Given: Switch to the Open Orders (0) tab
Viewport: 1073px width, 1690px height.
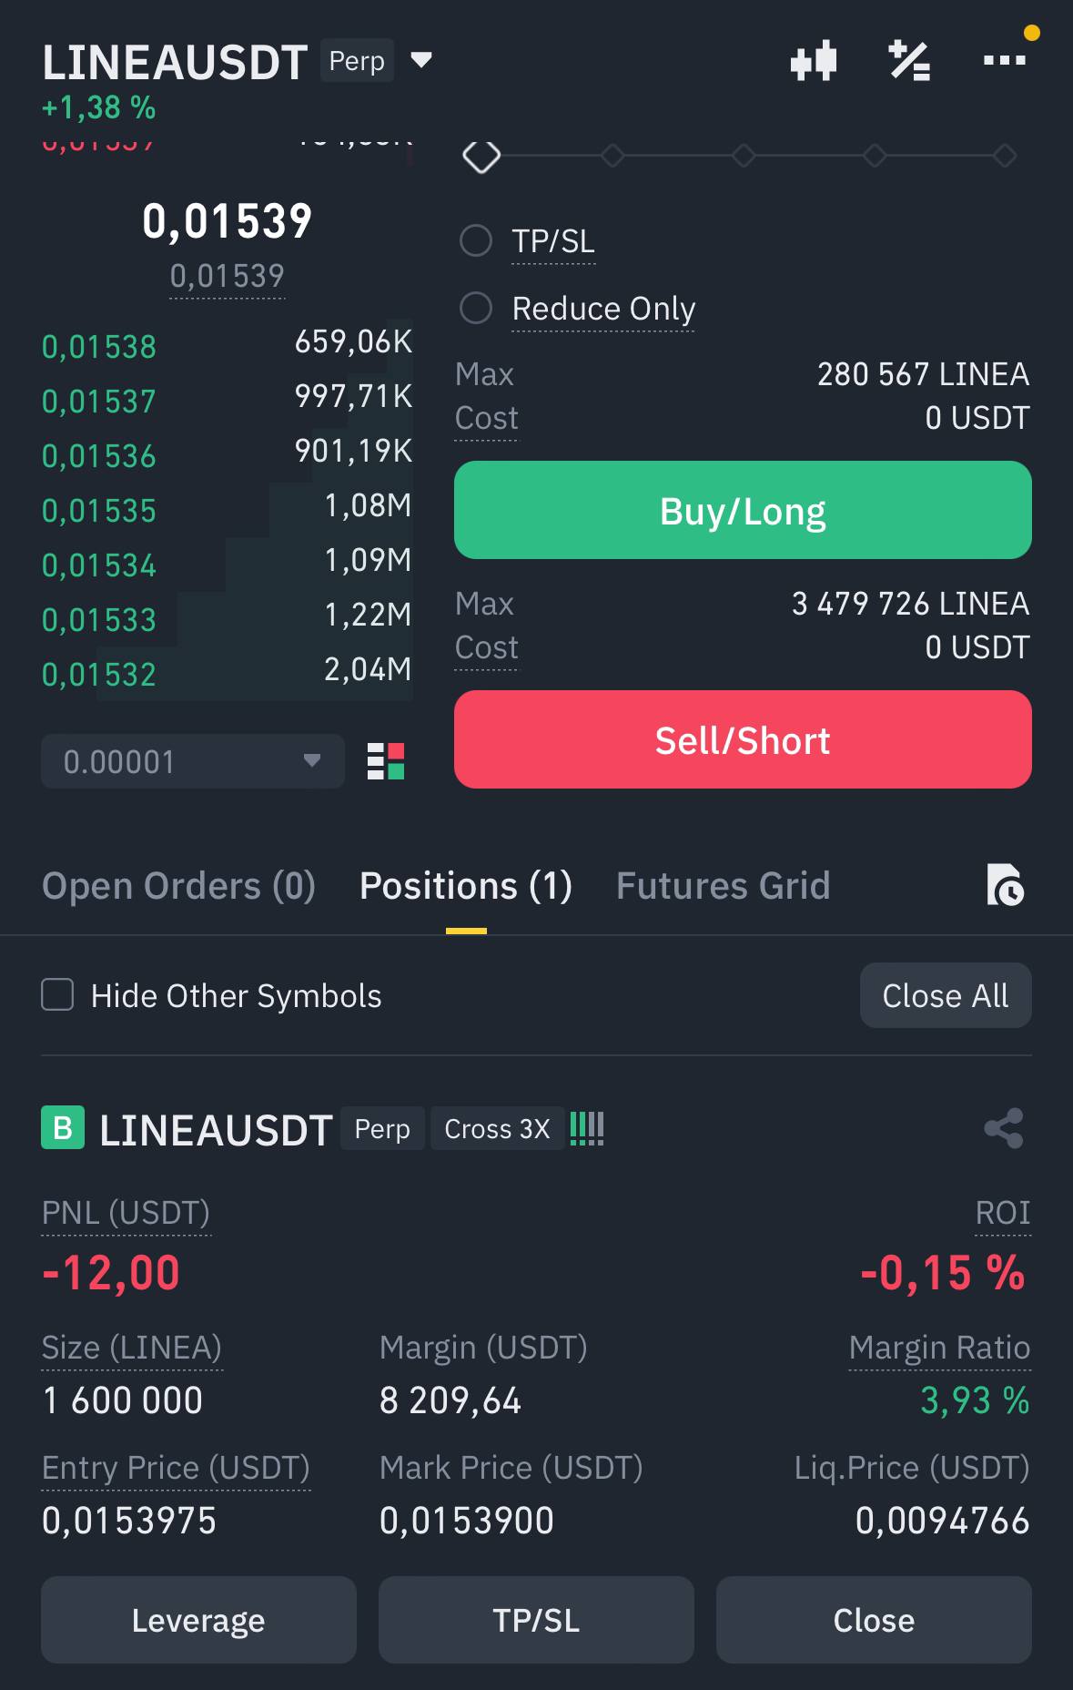Looking at the screenshot, I should point(179,886).
